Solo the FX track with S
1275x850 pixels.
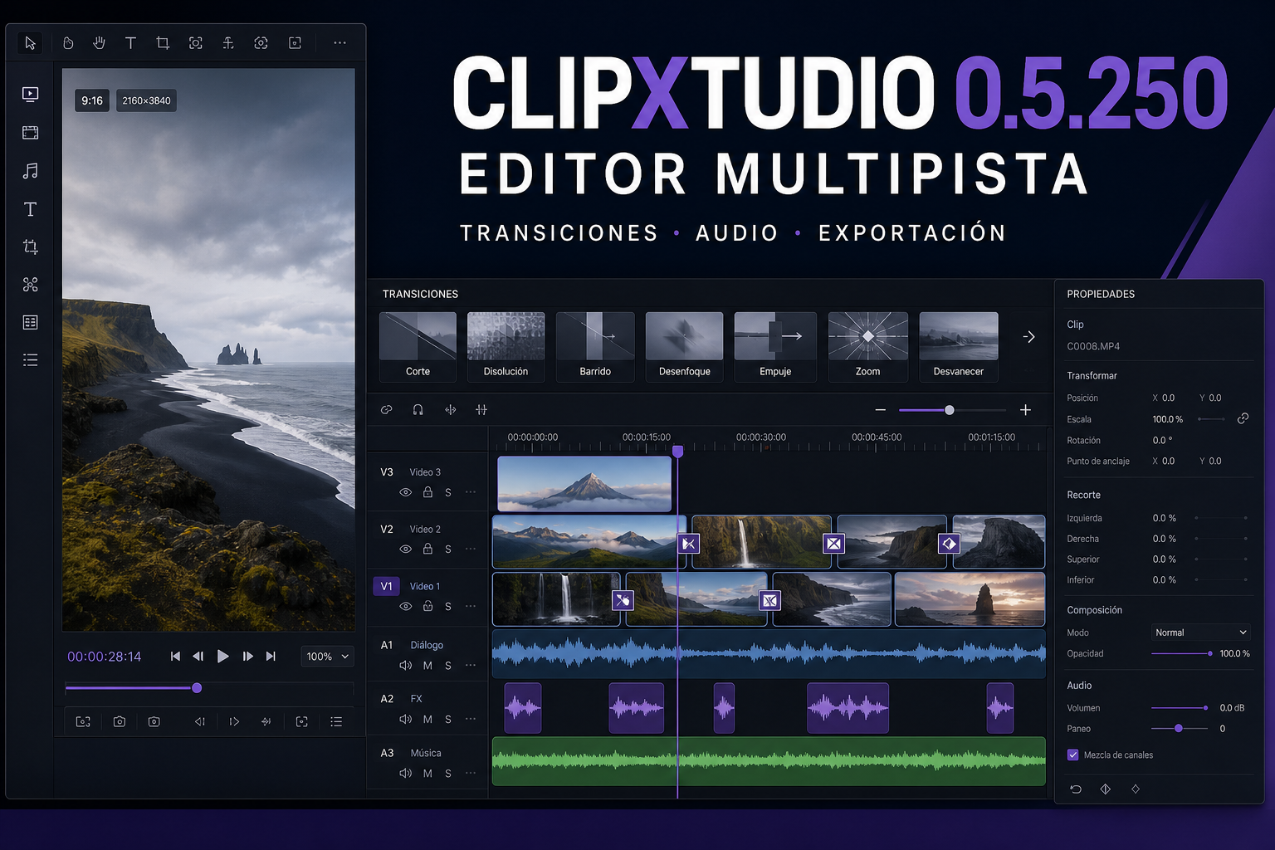pyautogui.click(x=448, y=720)
